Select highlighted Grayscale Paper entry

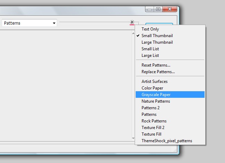tap(156, 95)
